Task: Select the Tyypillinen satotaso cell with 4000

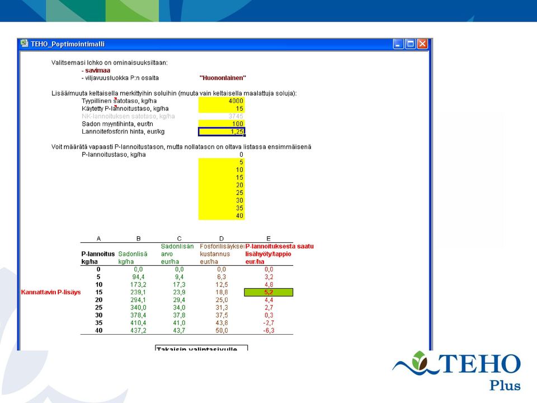Action: pos(222,101)
